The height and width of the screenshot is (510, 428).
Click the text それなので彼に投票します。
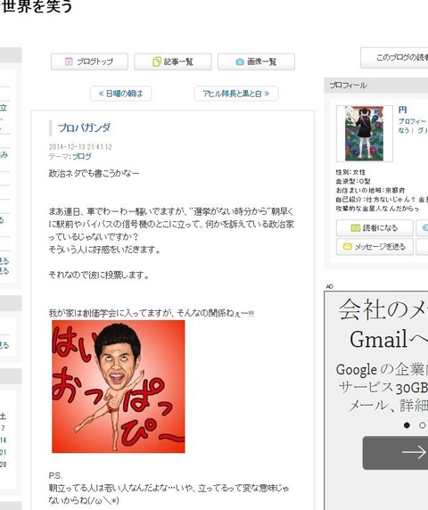tap(99, 276)
